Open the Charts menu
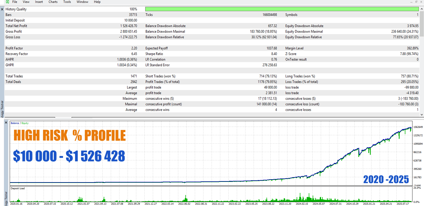This screenshot has height=206, width=424. 53,2
